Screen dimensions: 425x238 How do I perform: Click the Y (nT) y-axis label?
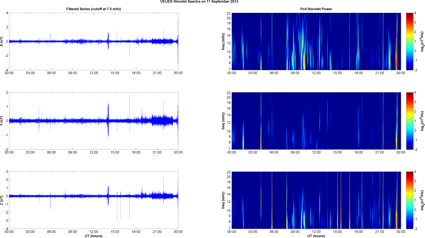(2, 121)
